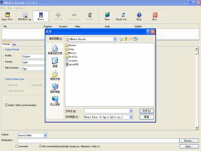
Task: Open the Edit menu
Action: (x=10, y=8)
